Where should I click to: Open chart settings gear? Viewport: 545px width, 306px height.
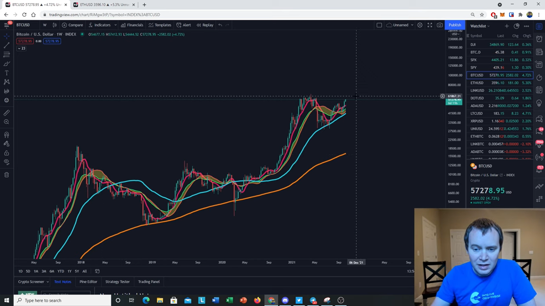420,25
